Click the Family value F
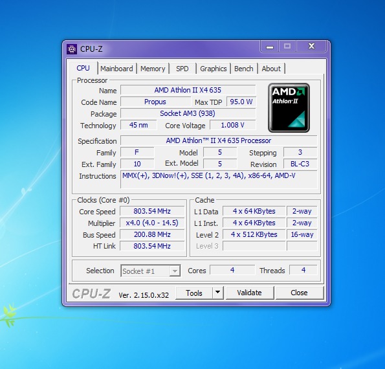Image resolution: width=385 pixels, height=369 pixels. (x=137, y=152)
